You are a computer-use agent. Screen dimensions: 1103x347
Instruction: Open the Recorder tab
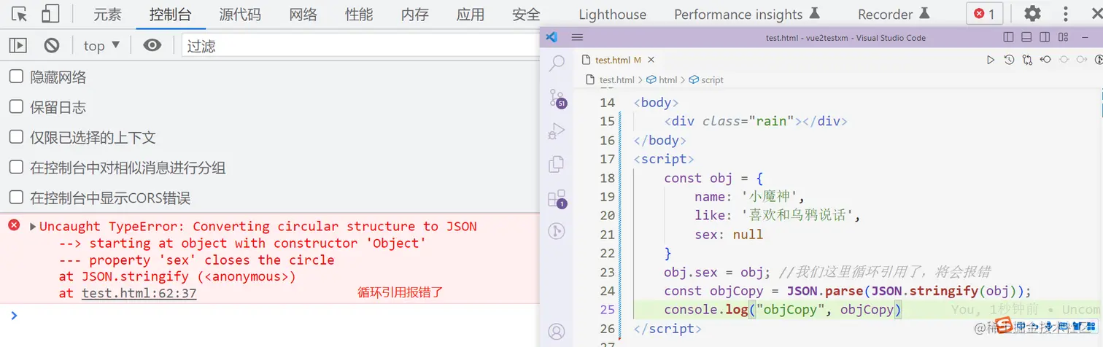tap(894, 14)
